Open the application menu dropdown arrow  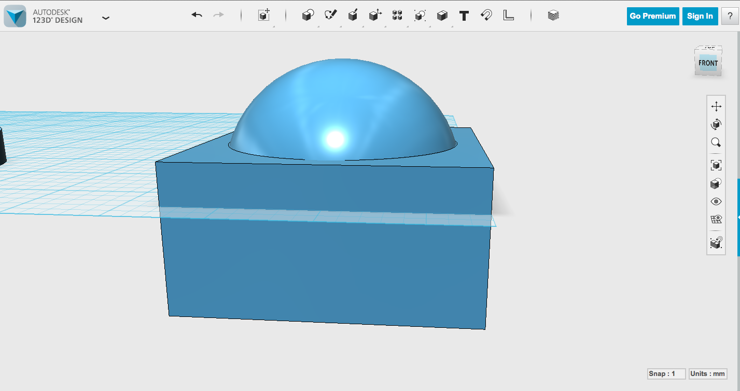tap(106, 18)
